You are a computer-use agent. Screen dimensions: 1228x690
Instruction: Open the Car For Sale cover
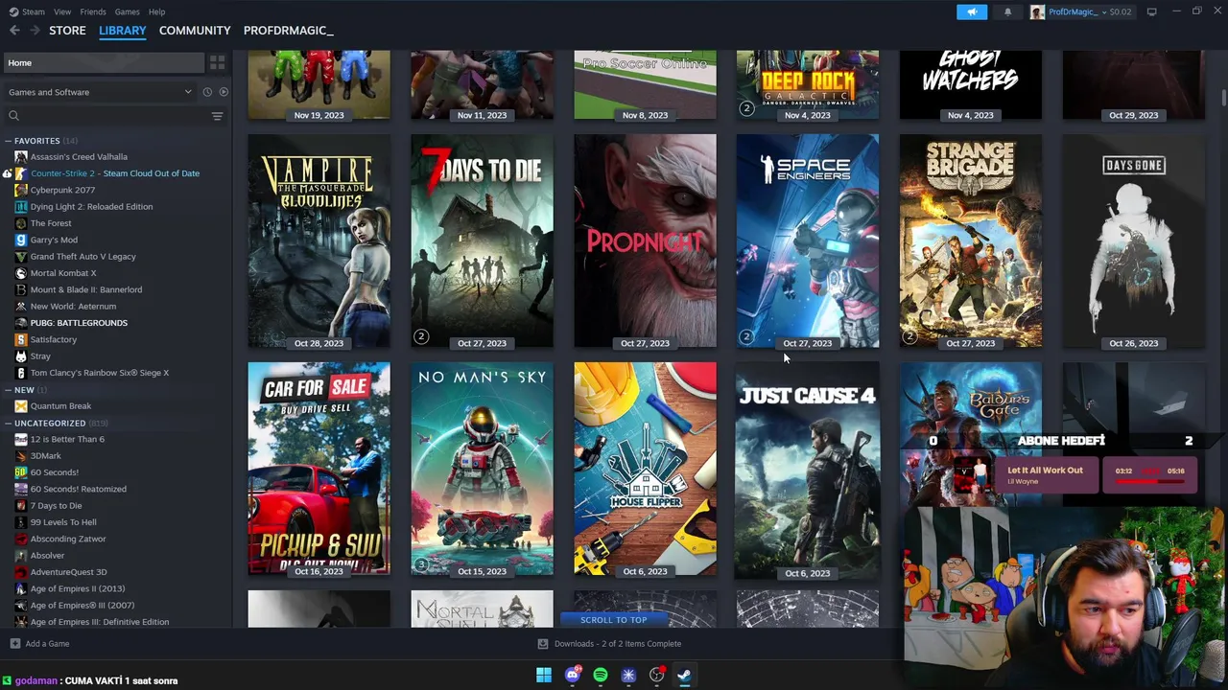tap(319, 469)
